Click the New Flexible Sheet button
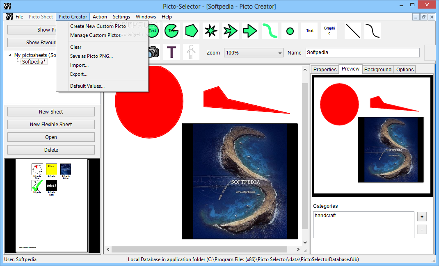 coord(51,125)
